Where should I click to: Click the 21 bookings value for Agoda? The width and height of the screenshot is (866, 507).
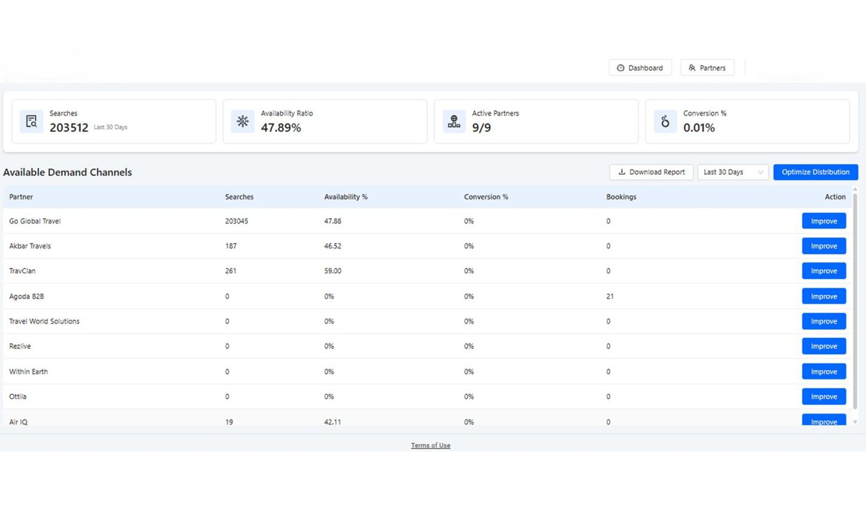click(x=610, y=296)
